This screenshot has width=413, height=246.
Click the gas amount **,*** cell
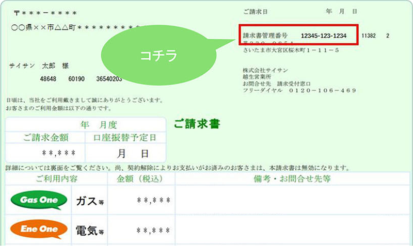pos(141,201)
